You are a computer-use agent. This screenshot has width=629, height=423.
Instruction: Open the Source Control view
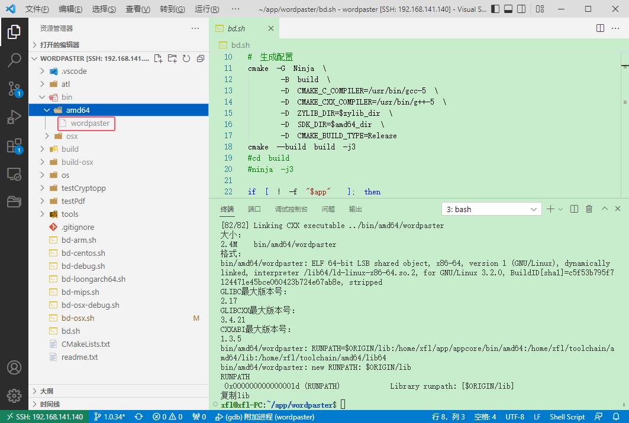(14, 89)
